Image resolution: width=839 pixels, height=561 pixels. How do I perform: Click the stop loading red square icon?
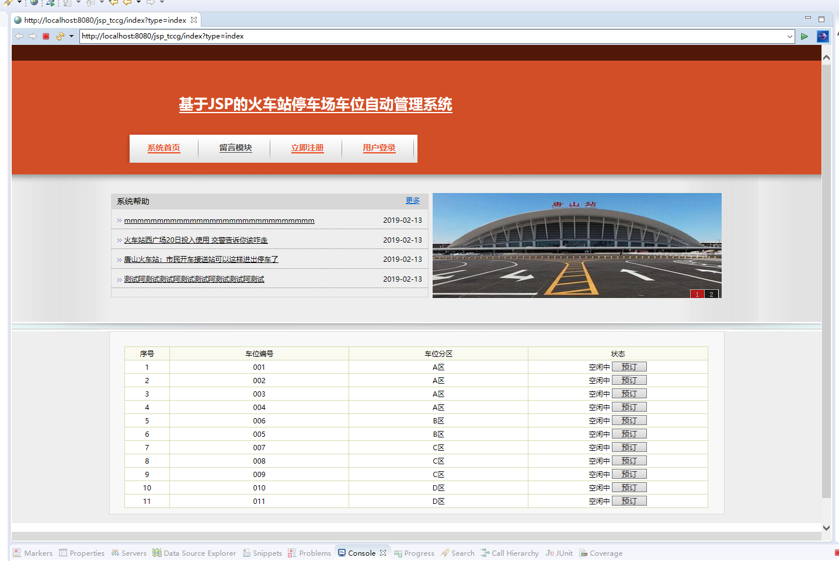tap(46, 36)
